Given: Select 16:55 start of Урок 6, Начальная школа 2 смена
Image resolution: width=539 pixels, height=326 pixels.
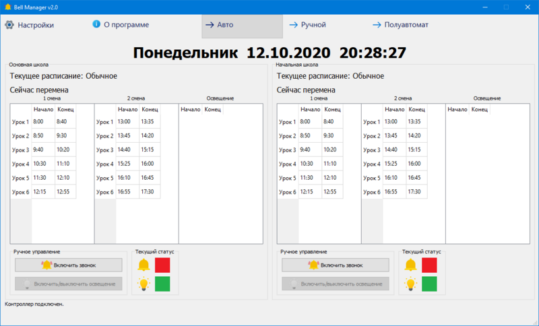Looking at the screenshot, I should pos(395,192).
